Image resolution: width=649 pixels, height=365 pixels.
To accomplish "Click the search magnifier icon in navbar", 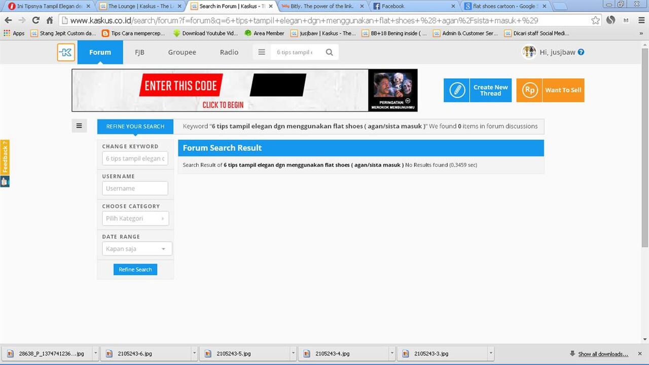I will click(330, 52).
